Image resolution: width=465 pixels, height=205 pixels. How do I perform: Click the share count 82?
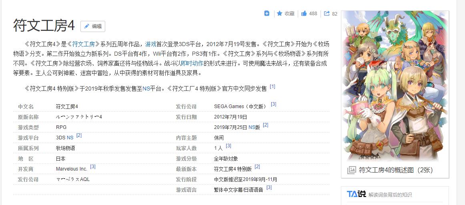335,14
